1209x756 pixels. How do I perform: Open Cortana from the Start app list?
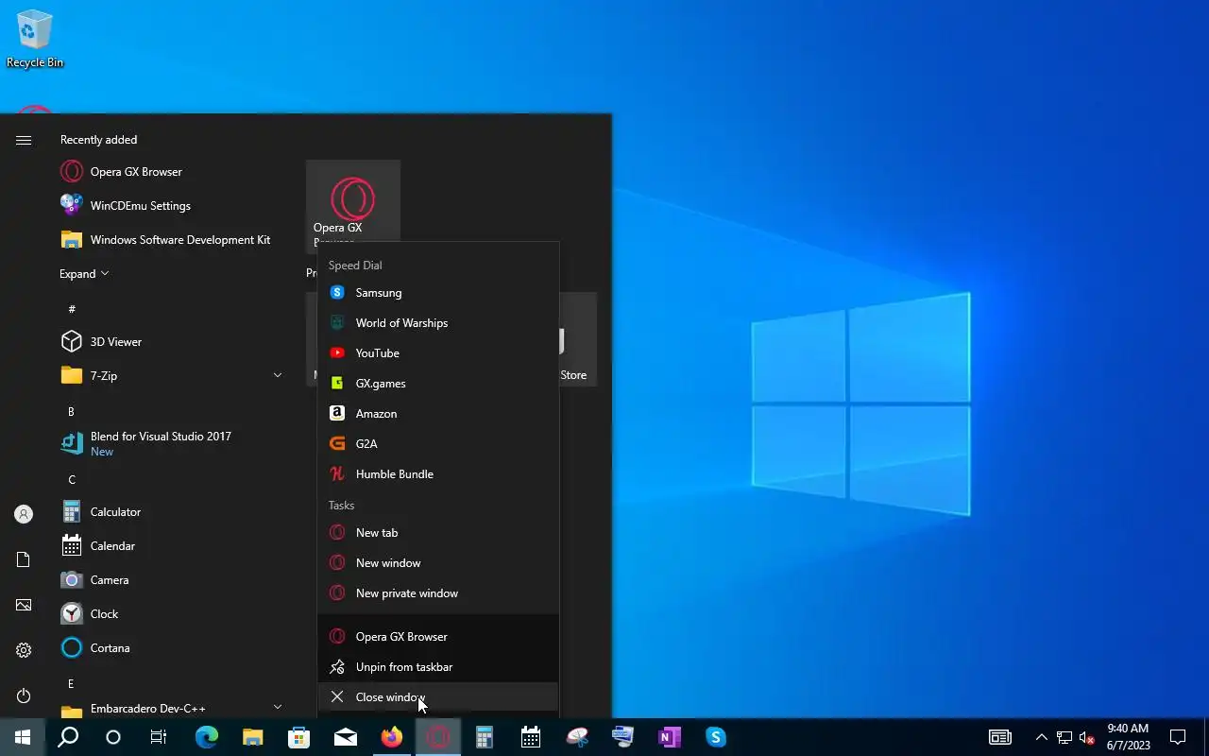point(170,648)
